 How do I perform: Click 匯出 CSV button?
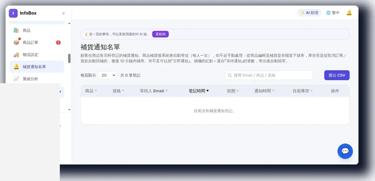(337, 75)
